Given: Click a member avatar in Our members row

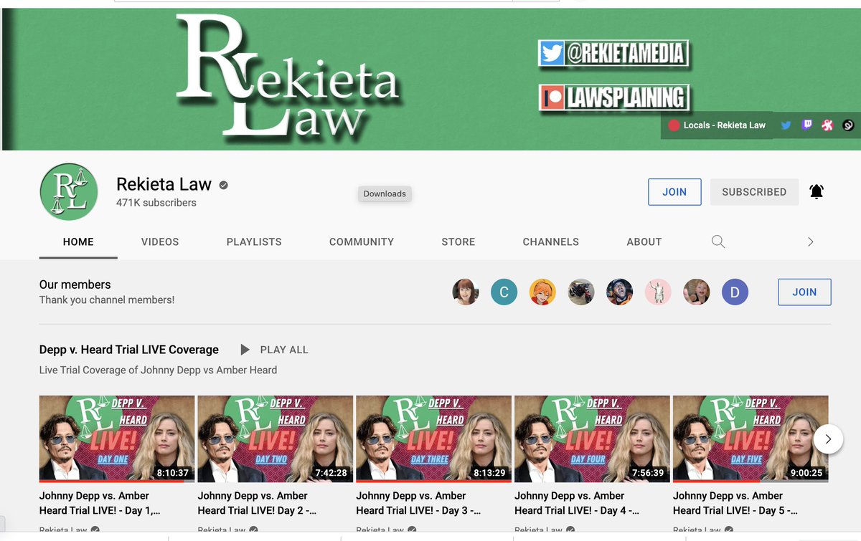Looking at the screenshot, I should tap(466, 292).
